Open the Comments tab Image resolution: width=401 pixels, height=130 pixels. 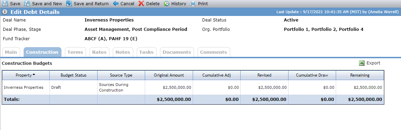tap(214, 52)
